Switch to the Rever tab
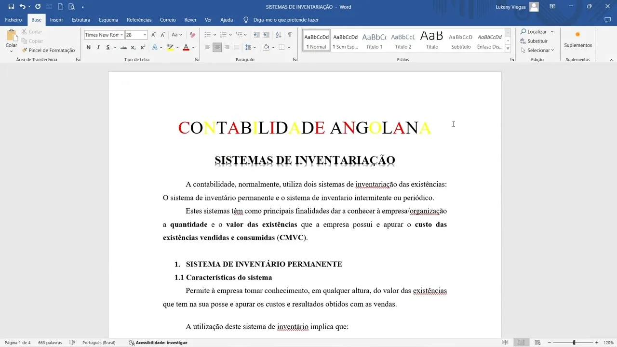This screenshot has width=617, height=347. (190, 20)
